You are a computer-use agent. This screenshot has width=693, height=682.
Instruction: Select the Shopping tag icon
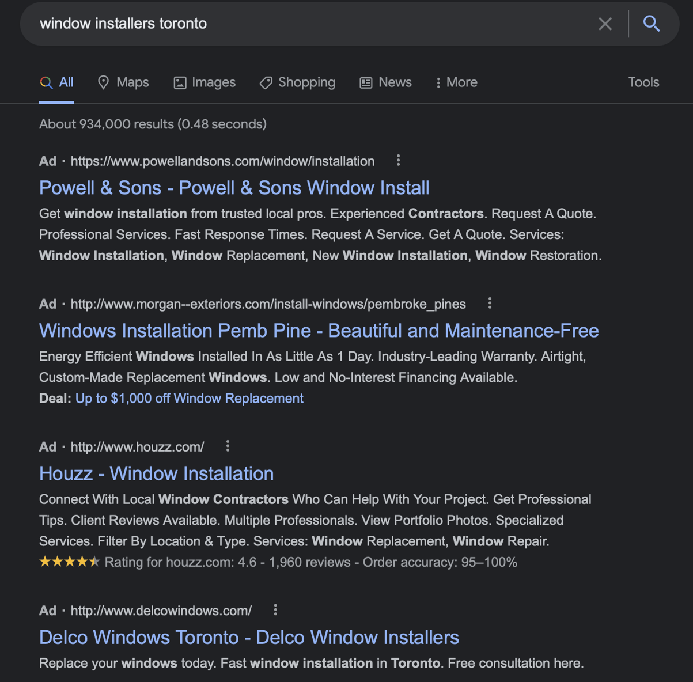tap(265, 82)
